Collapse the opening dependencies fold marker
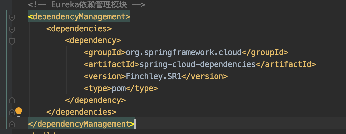Screen dimensions: 346x134 pyautogui.click(x=12, y=29)
